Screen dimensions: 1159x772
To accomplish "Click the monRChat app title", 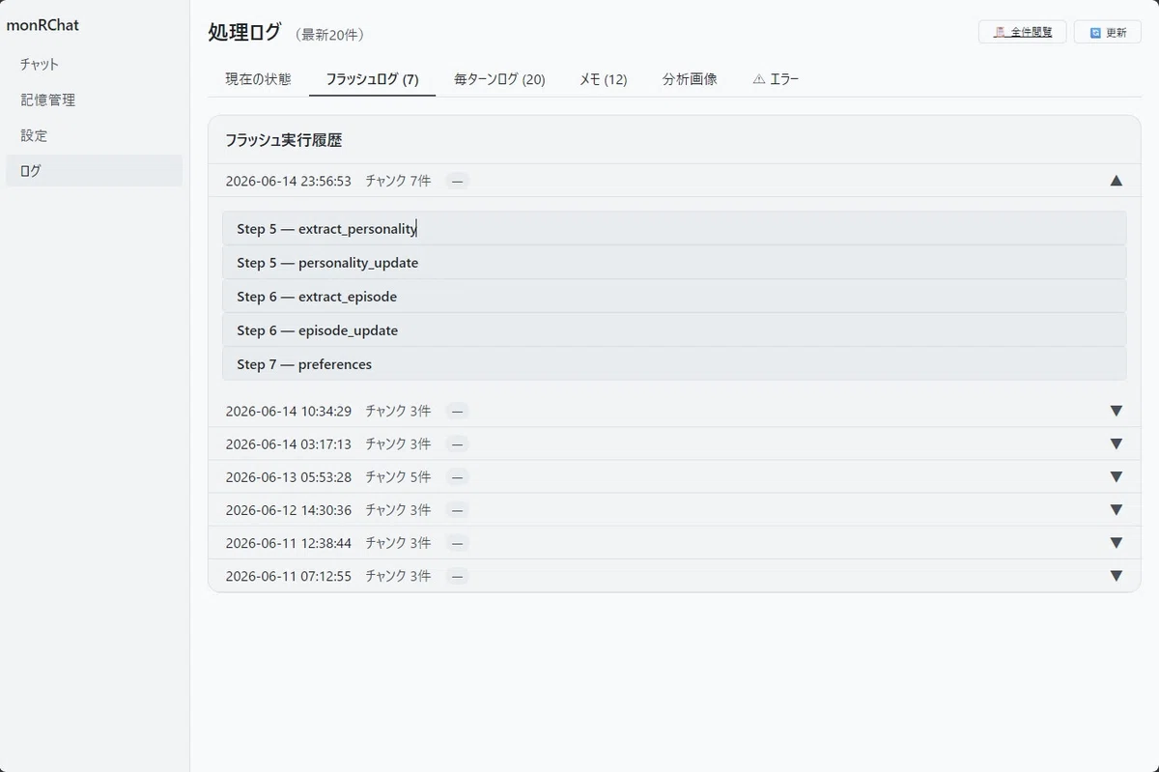I will [42, 25].
